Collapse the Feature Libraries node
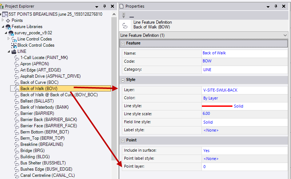The height and width of the screenshot is (179, 291). tap(3, 27)
